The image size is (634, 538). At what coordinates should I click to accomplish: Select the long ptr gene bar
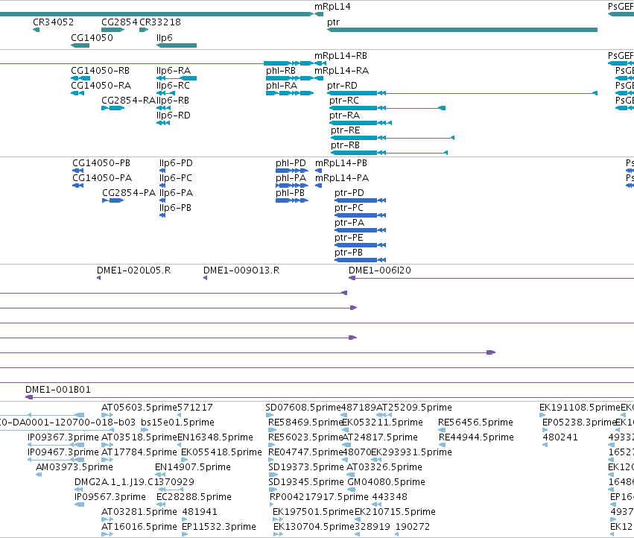pyautogui.click(x=462, y=30)
